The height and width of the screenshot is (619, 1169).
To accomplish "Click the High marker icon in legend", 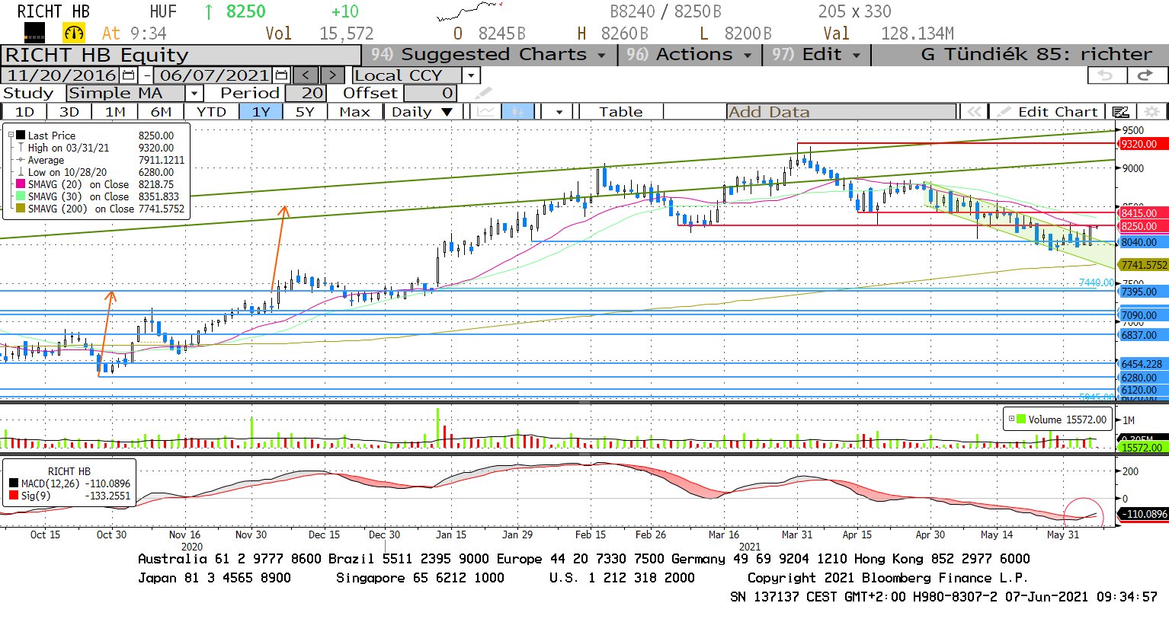I will (x=21, y=148).
